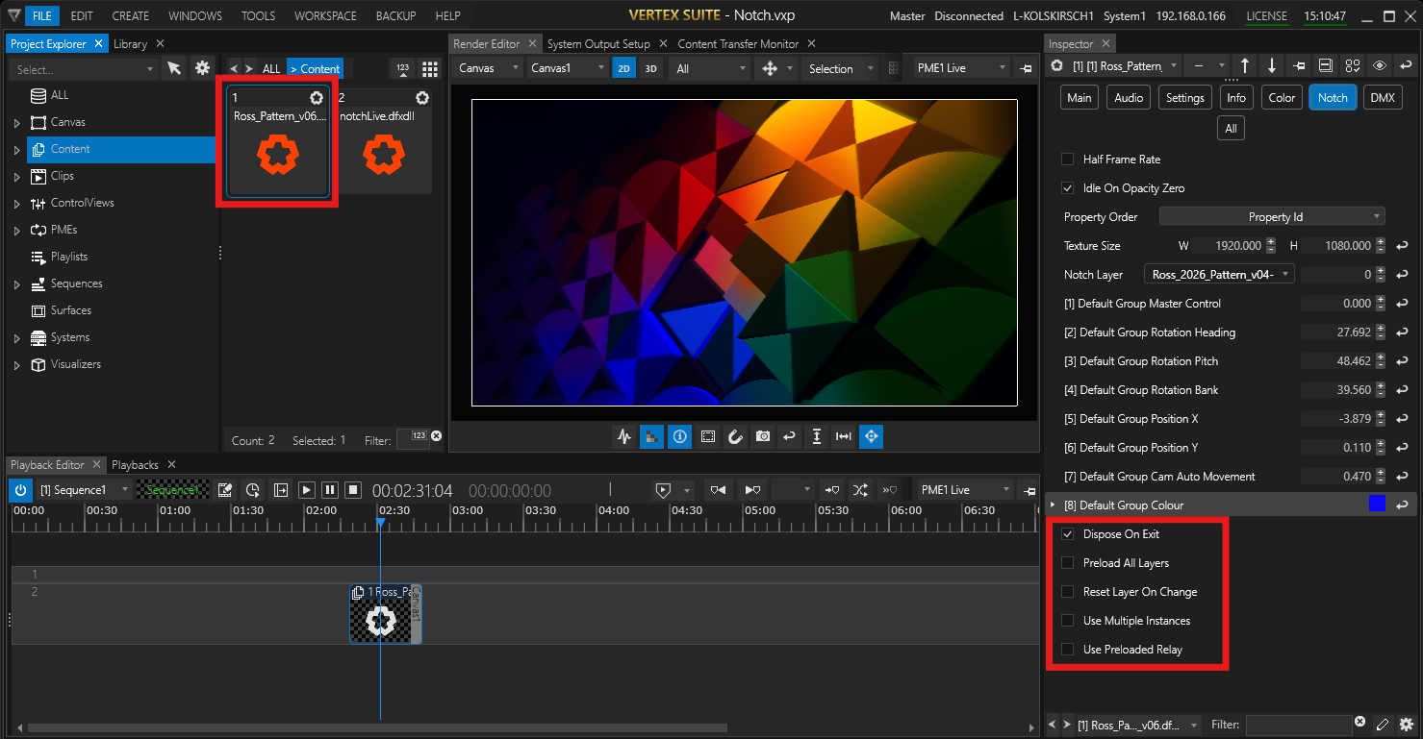Toggle the info overlay icon in Render Editor

(679, 436)
